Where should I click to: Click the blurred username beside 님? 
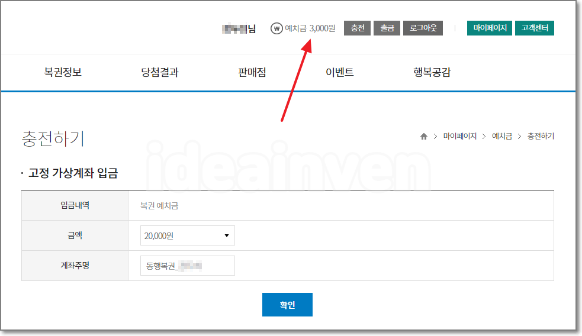234,28
